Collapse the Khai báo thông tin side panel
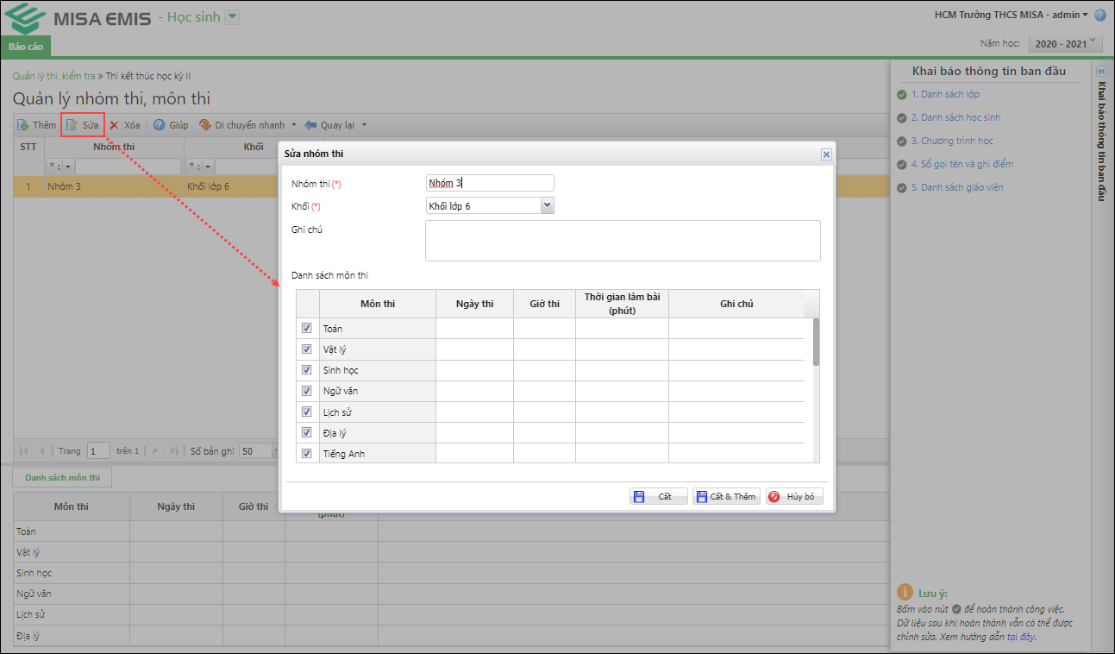The width and height of the screenshot is (1115, 654). click(x=1100, y=71)
